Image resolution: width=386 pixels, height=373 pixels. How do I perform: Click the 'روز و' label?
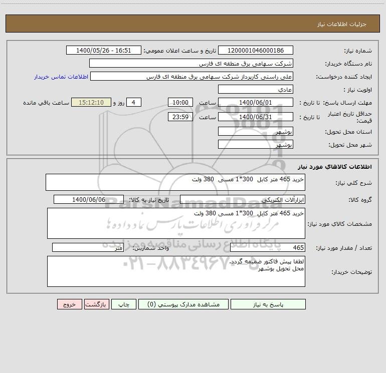tap(119, 103)
